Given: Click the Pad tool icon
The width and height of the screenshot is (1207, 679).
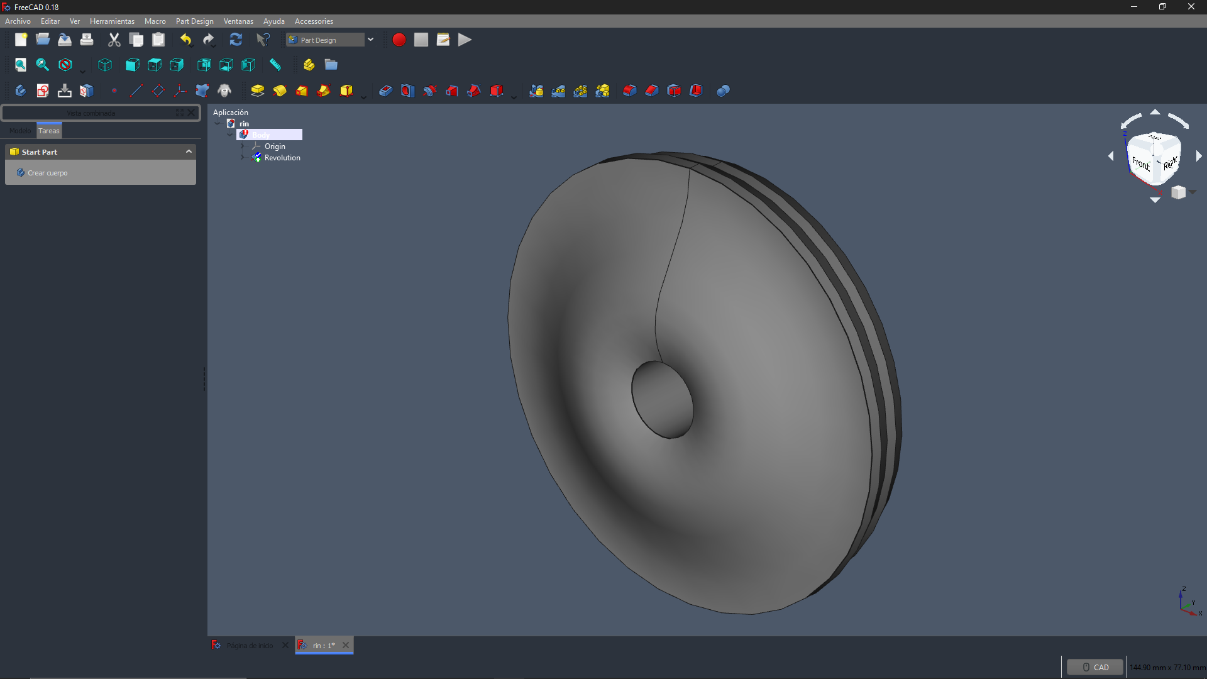Looking at the screenshot, I should tap(258, 91).
